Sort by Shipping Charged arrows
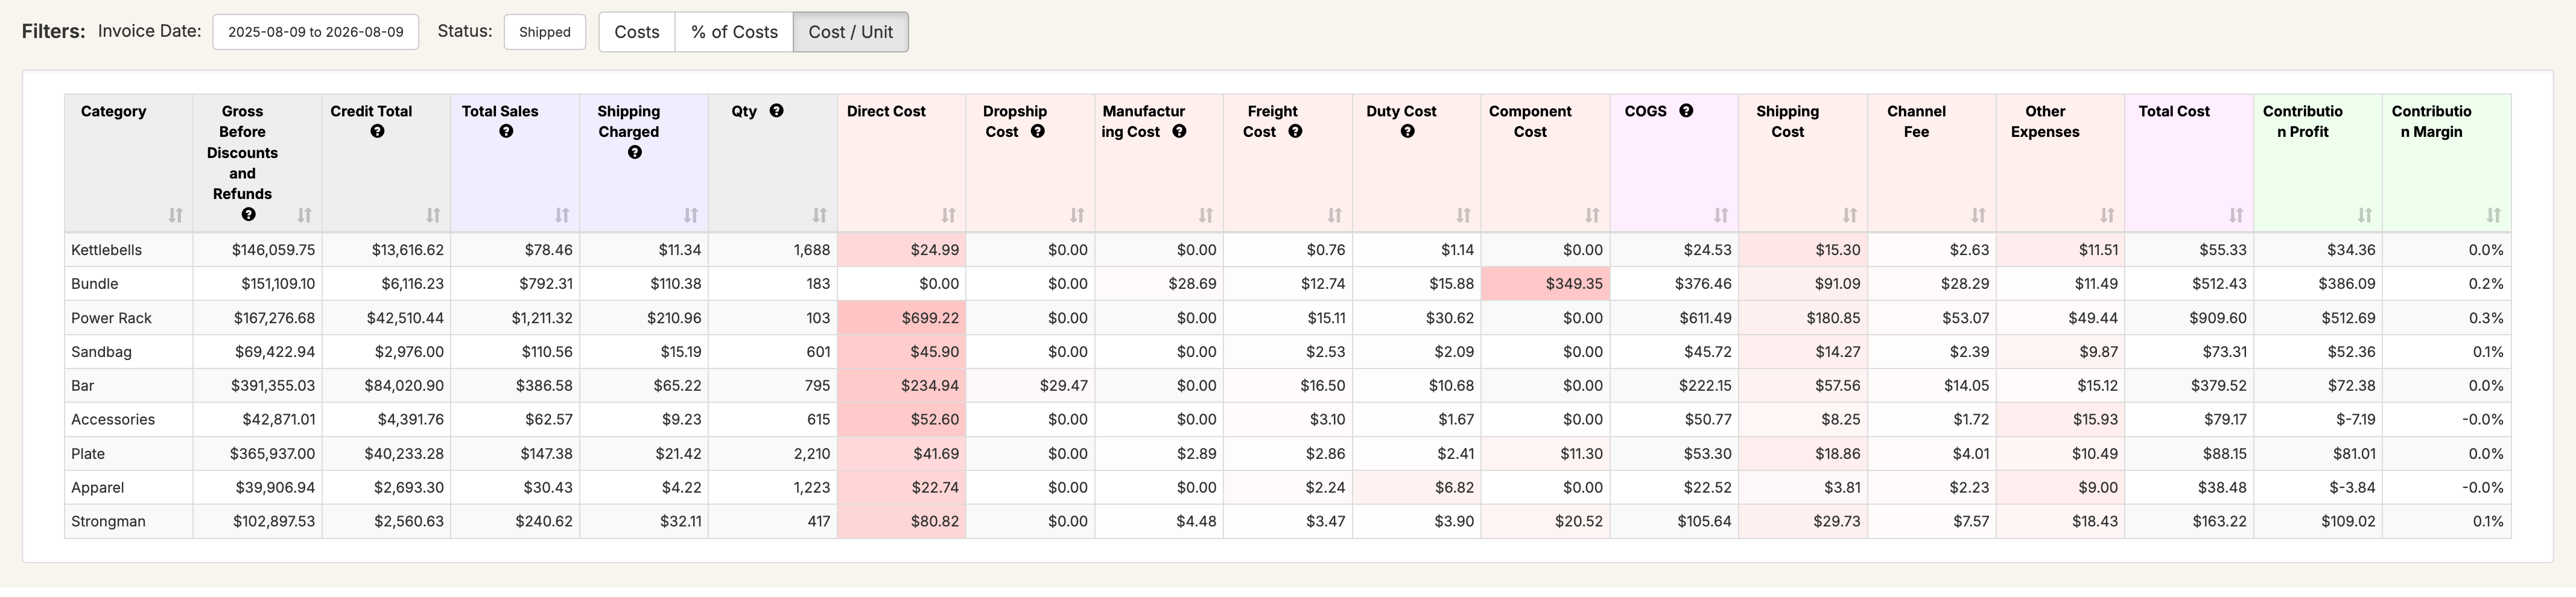Image resolution: width=2576 pixels, height=597 pixels. (x=691, y=215)
